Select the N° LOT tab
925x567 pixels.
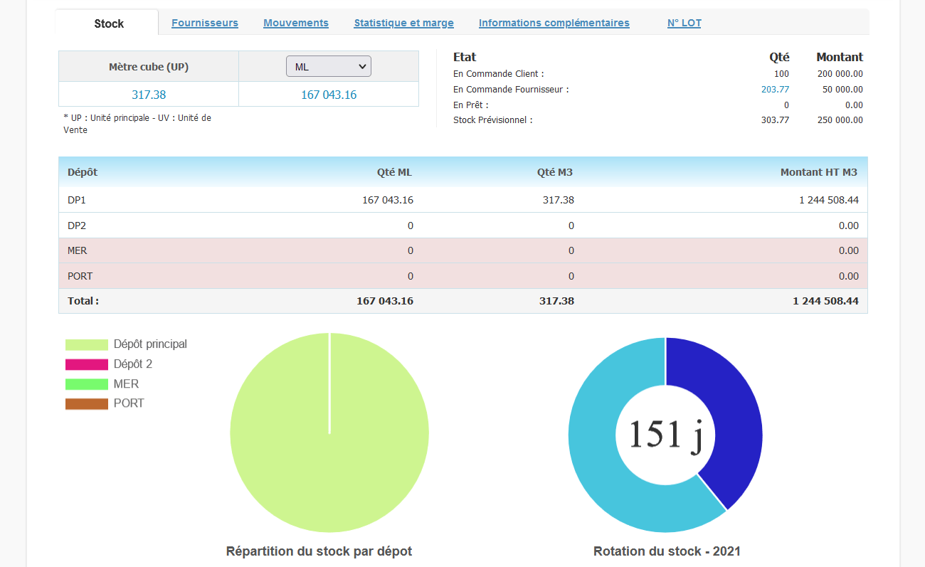(x=684, y=23)
